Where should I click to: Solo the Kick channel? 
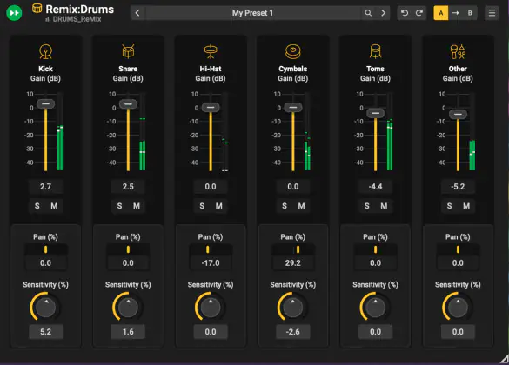(x=37, y=206)
